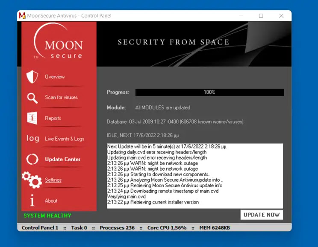This screenshot has width=318, height=247.
Task: Click the Reports document icon
Action: point(32,118)
